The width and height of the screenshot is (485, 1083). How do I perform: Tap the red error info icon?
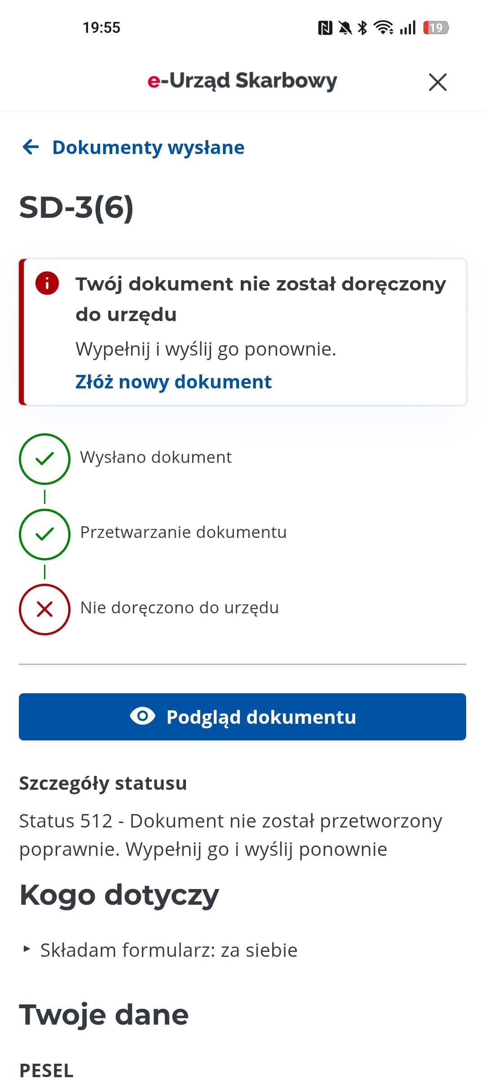click(x=47, y=283)
